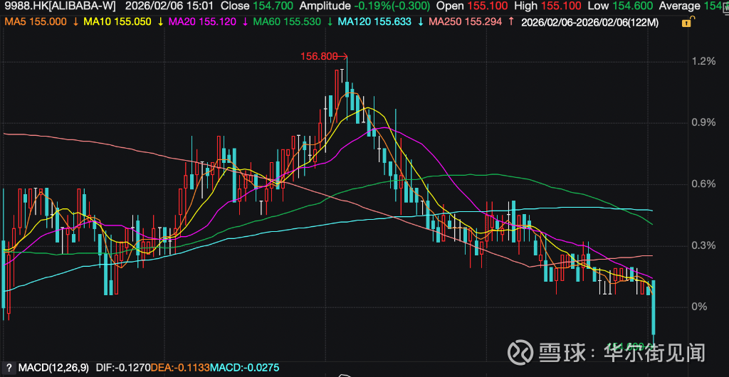
Task: Click the Close 154.700 value
Action: coord(257,6)
